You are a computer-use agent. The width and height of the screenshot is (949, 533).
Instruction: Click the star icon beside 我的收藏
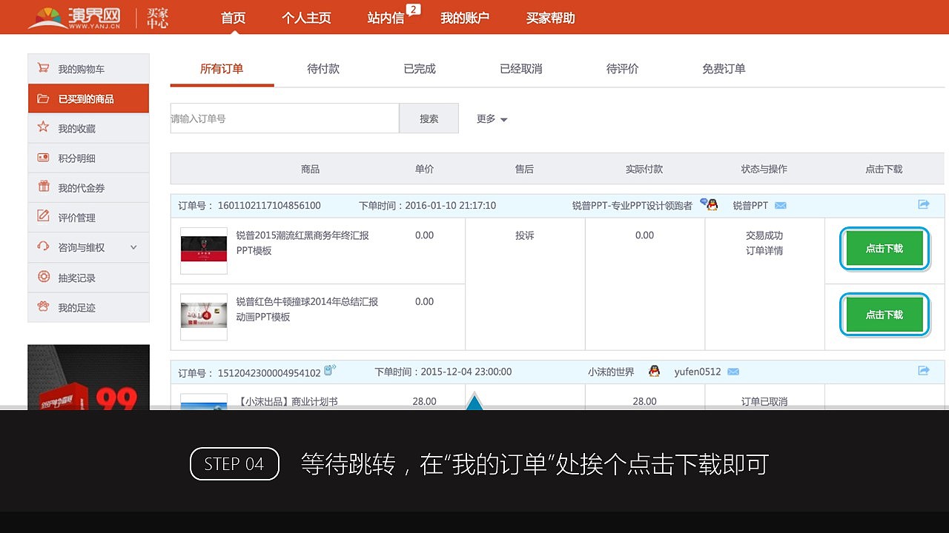43,128
